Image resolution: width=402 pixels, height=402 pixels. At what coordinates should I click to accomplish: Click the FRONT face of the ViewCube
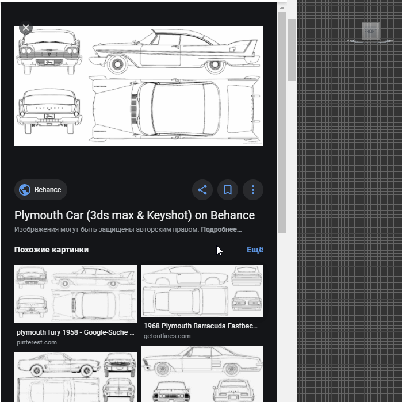pos(371,31)
